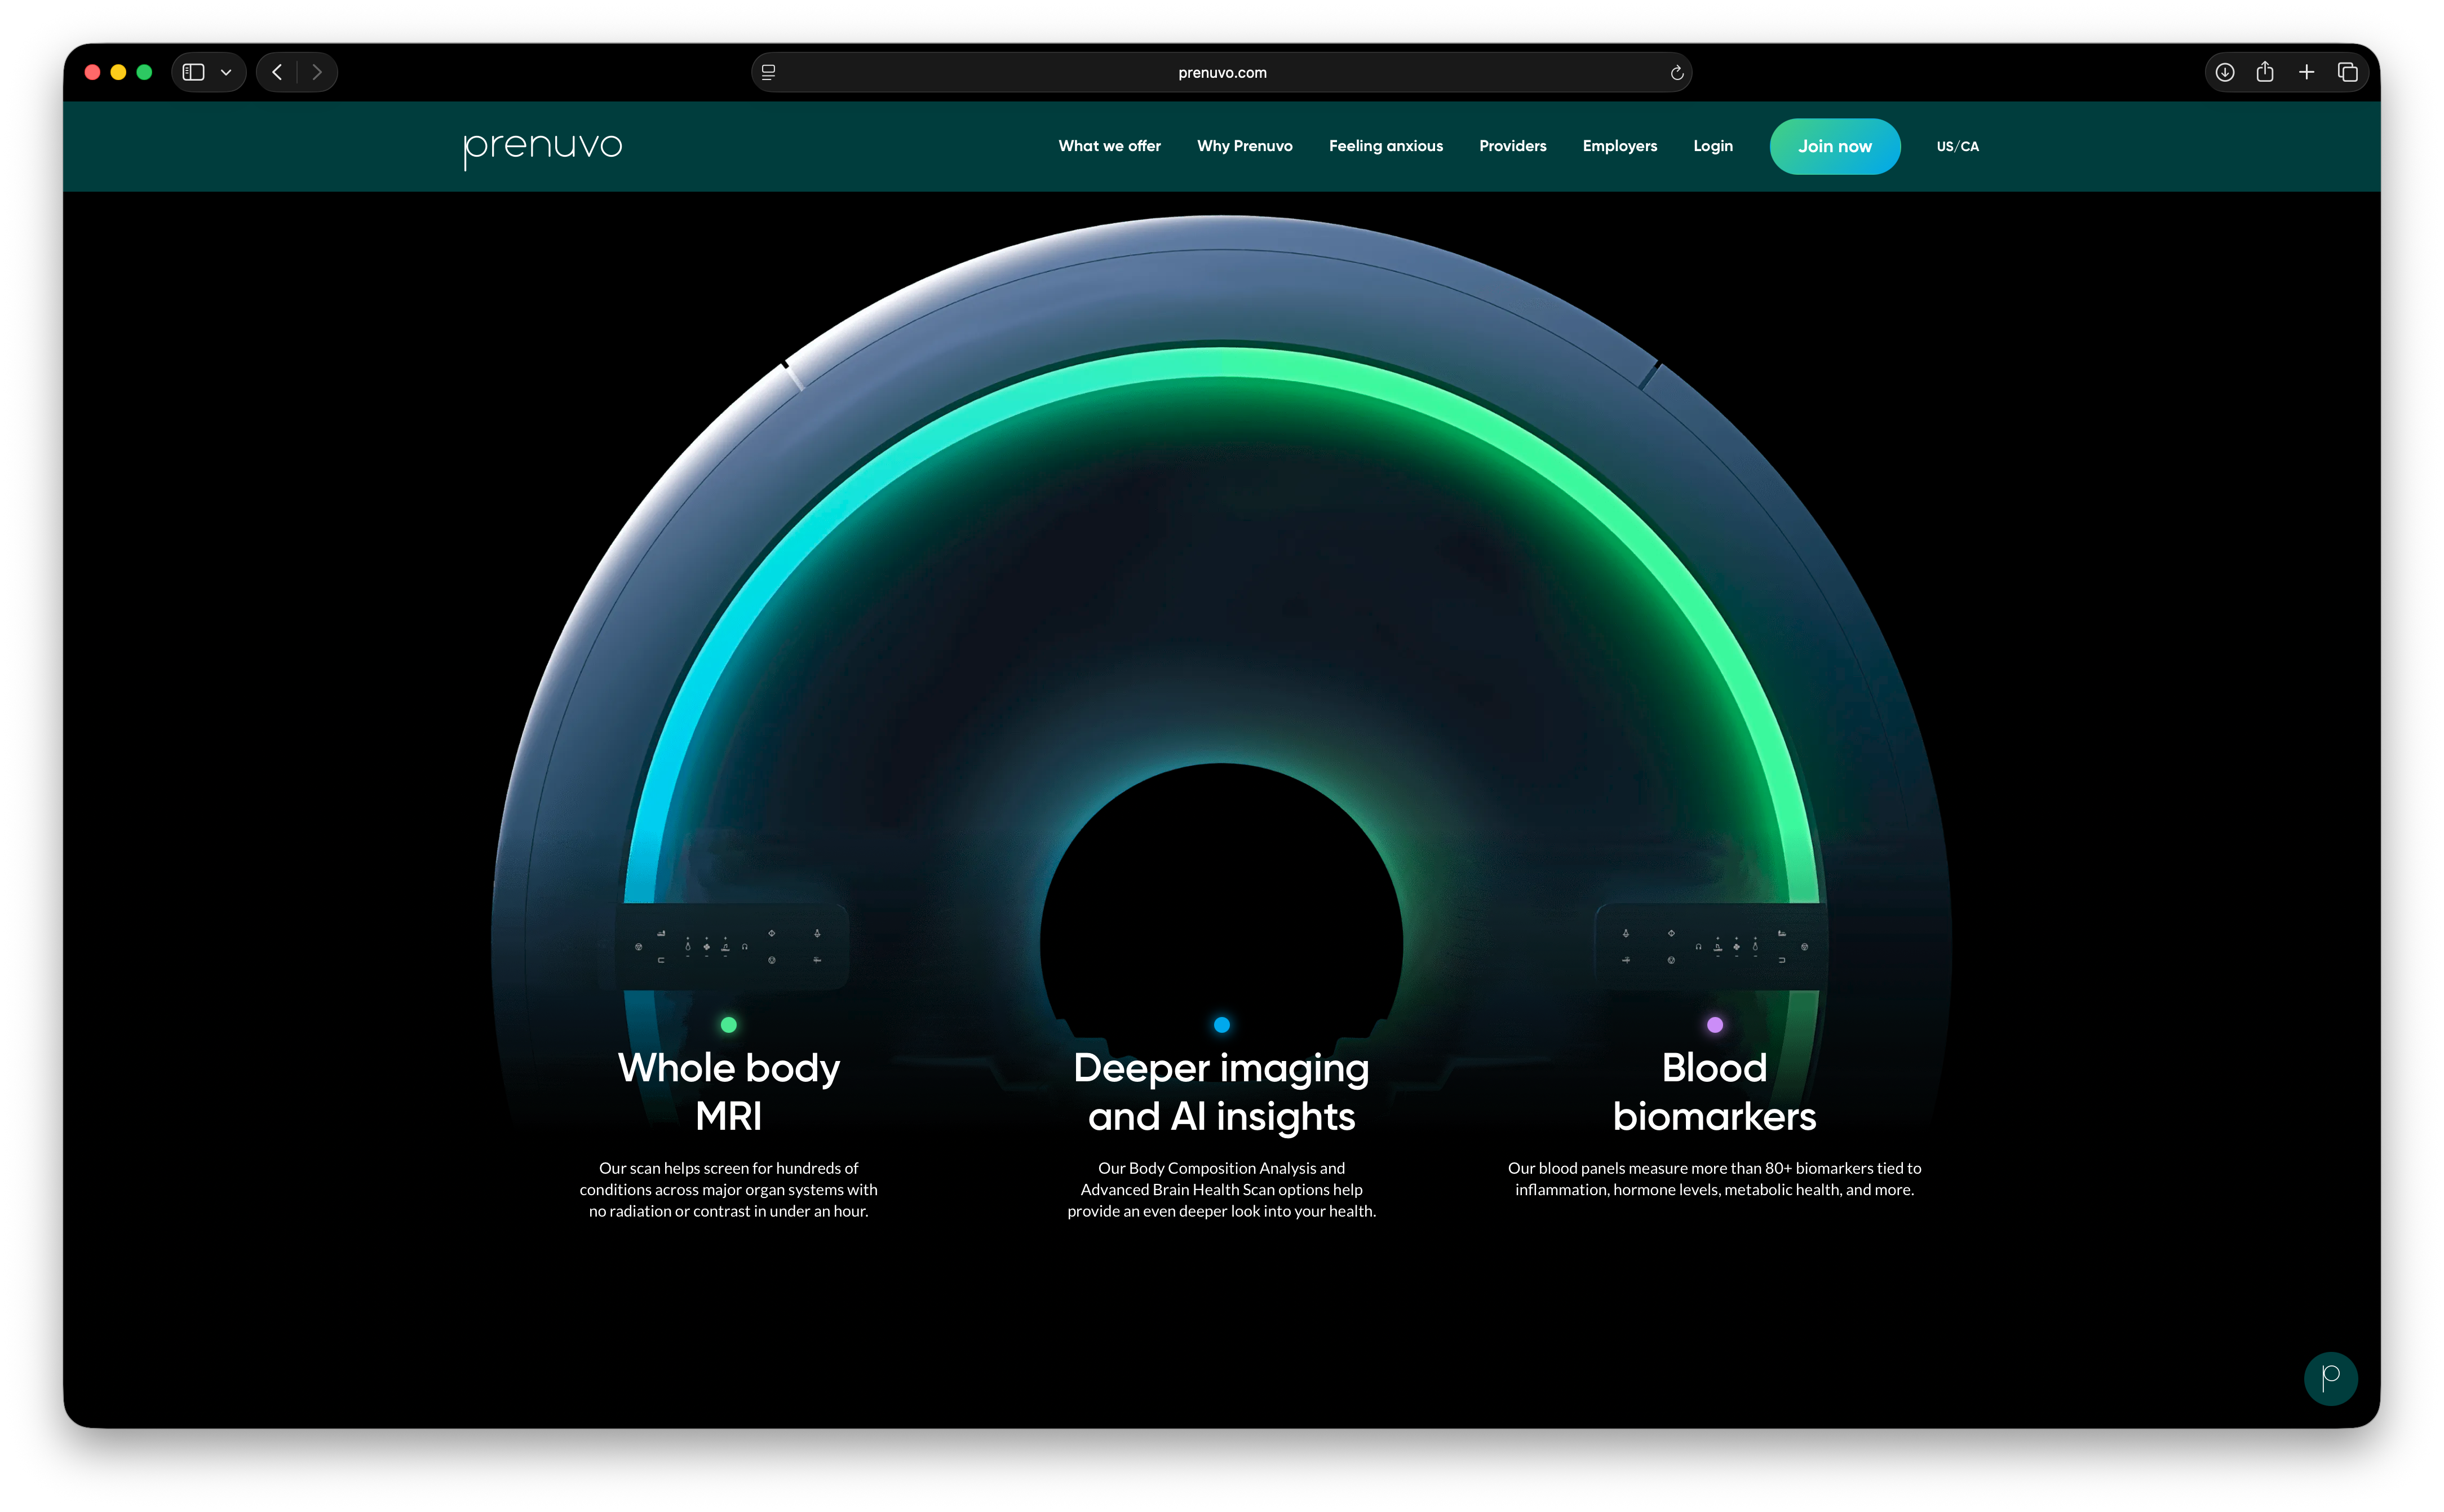
Task: Open the Feeling anxious menu item
Action: (1385, 146)
